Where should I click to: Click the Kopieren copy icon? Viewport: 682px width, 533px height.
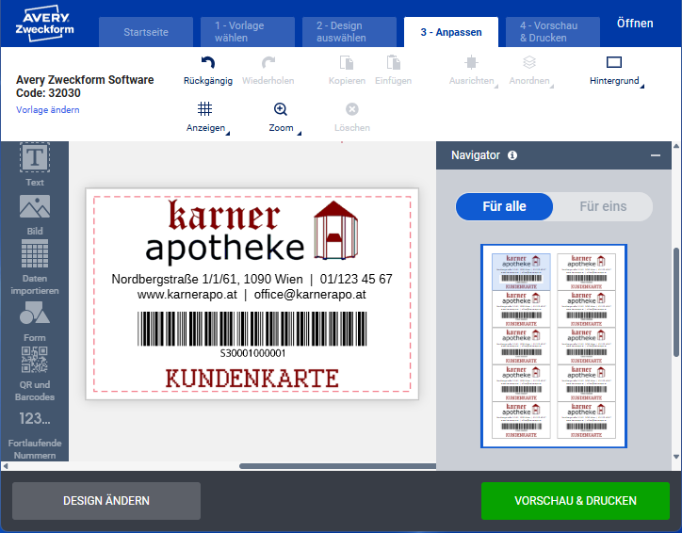coord(347,63)
